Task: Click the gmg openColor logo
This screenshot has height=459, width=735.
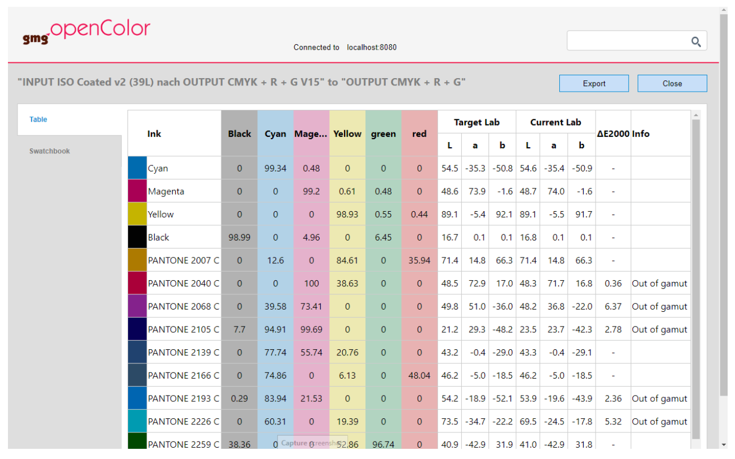Action: (x=86, y=32)
